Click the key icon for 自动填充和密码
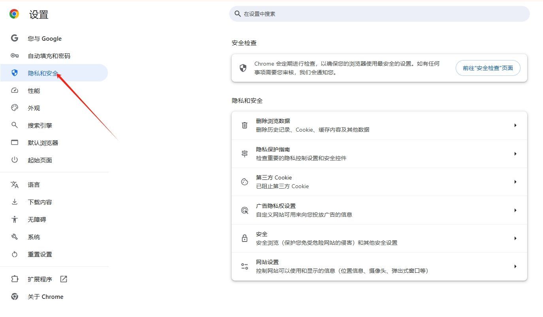The width and height of the screenshot is (543, 317). coord(15,56)
